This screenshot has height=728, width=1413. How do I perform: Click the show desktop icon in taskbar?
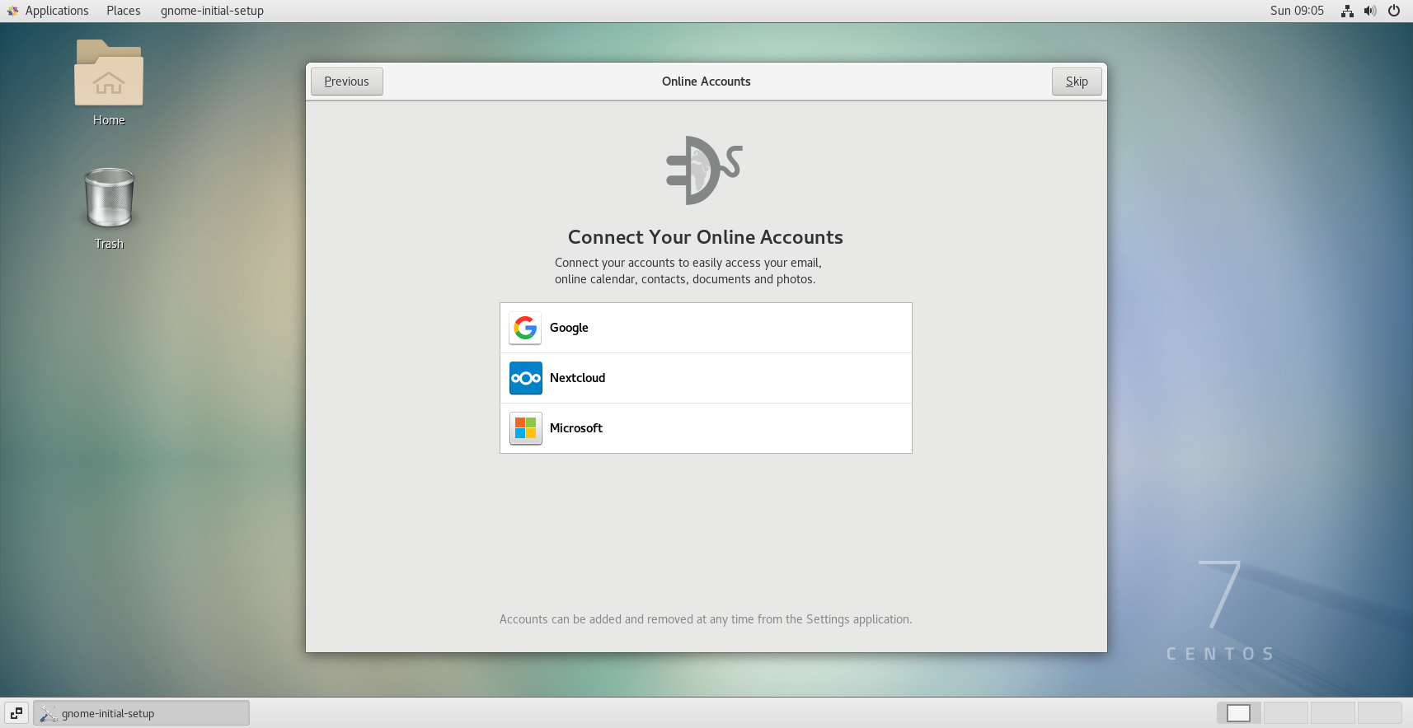[x=16, y=713]
